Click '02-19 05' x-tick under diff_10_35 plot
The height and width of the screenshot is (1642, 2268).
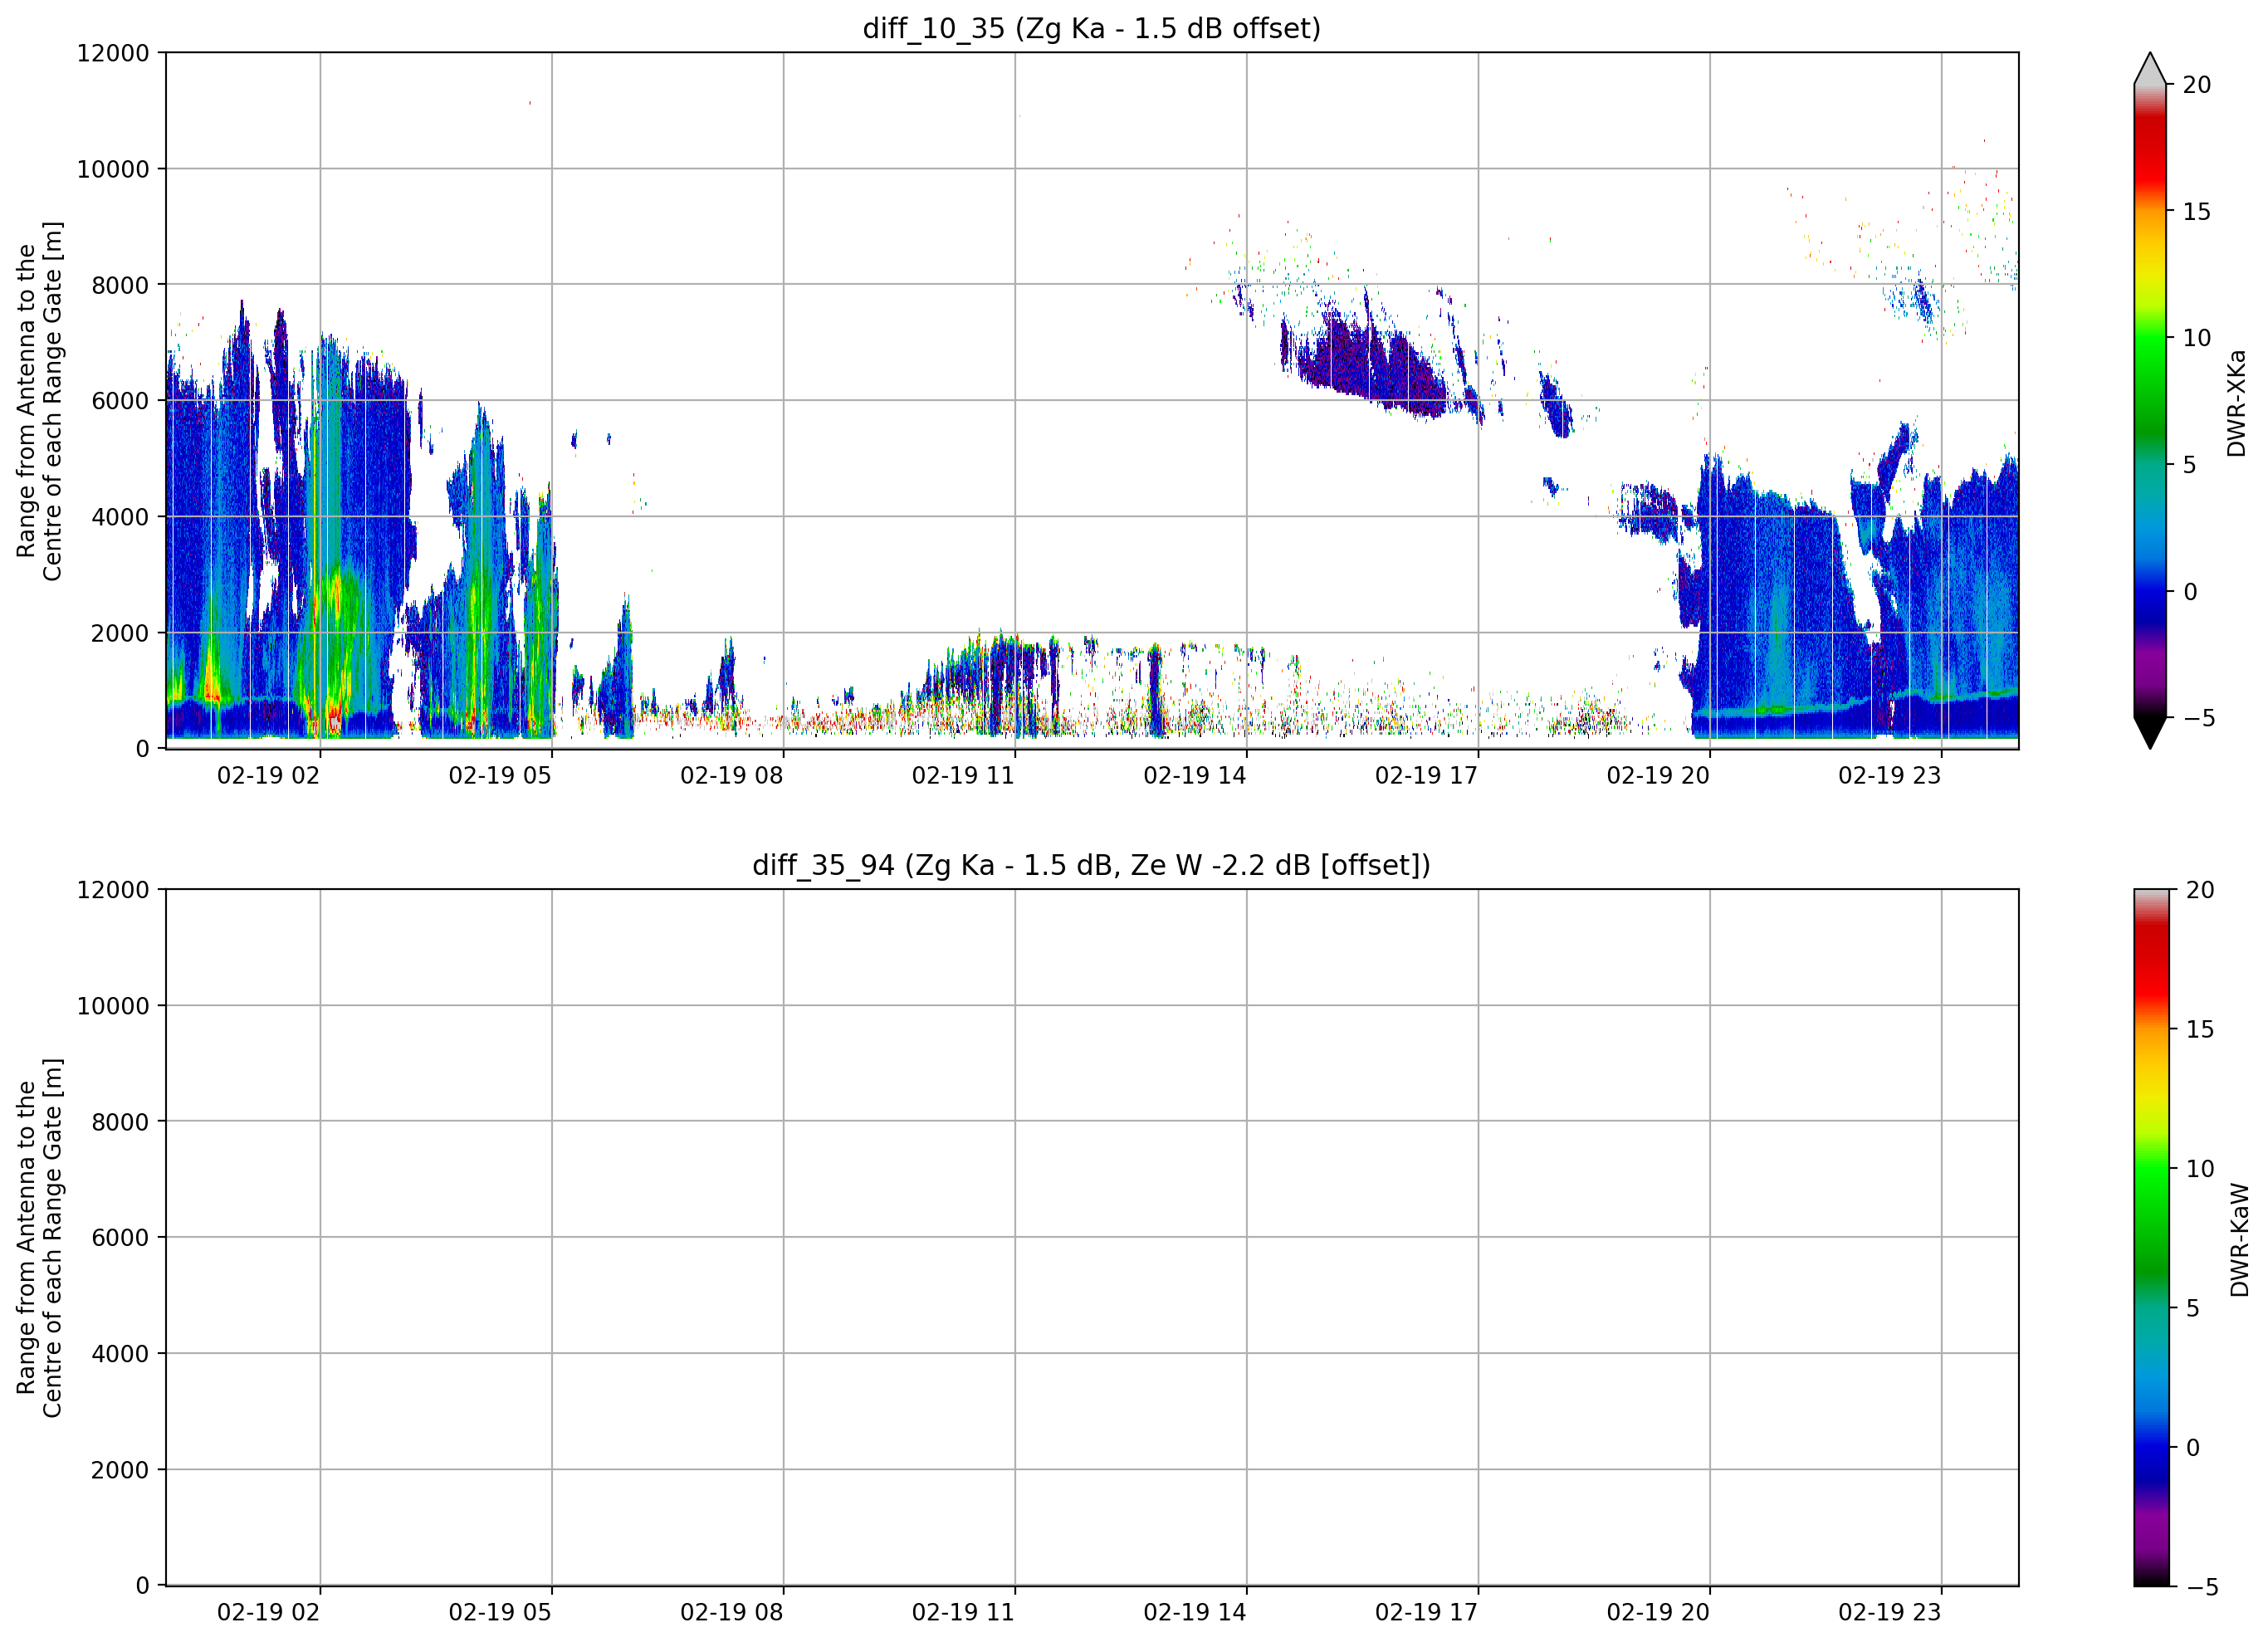tap(500, 776)
